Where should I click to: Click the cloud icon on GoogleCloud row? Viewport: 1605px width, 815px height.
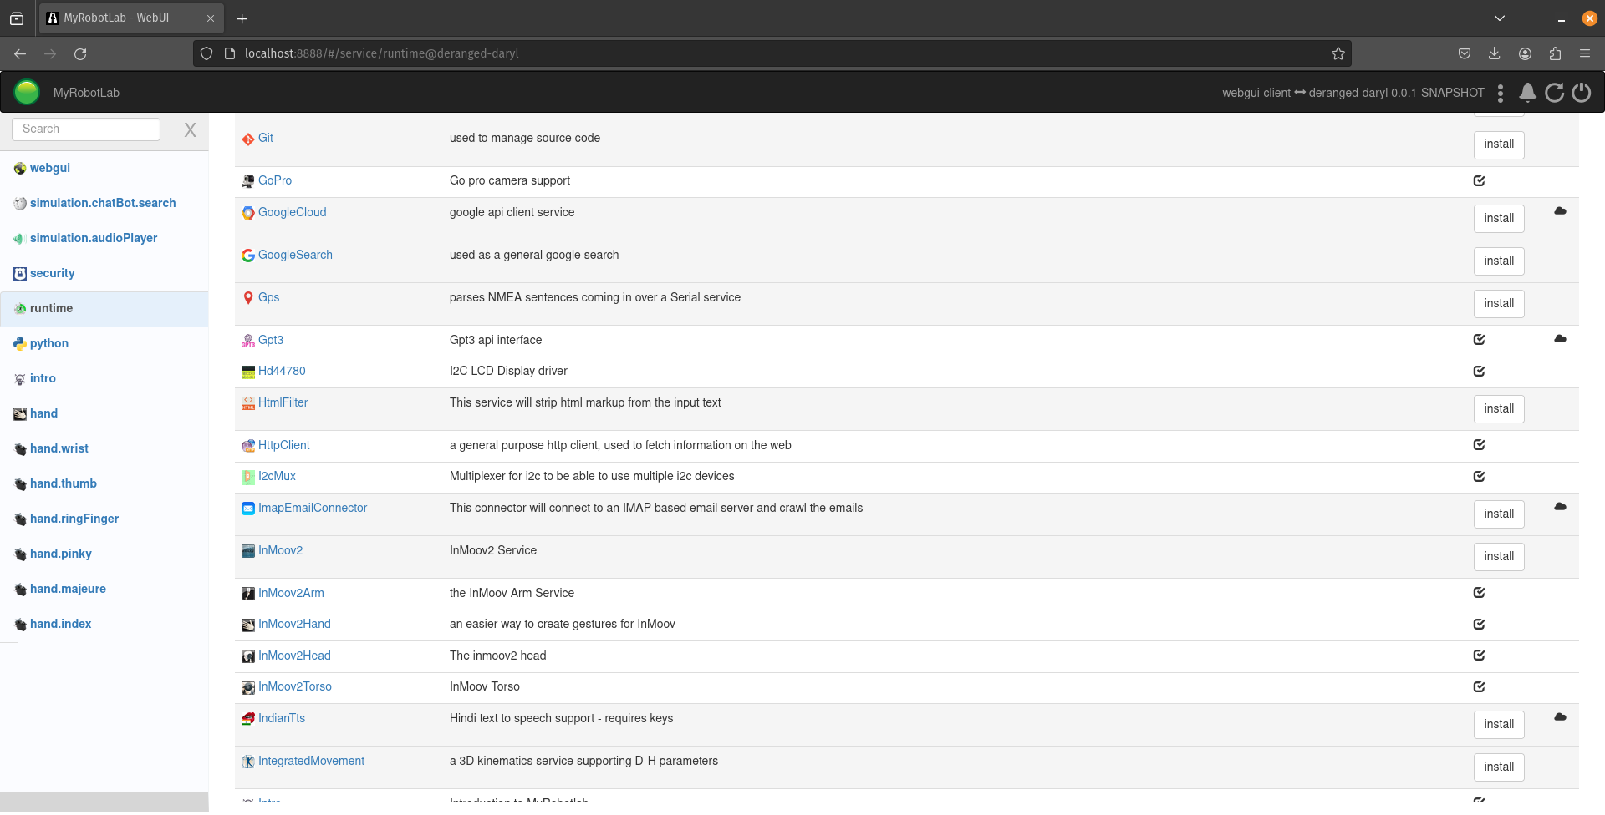click(x=1560, y=211)
